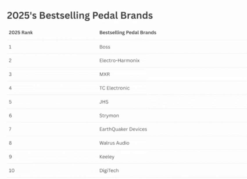Click the JHS brand name
The height and width of the screenshot is (179, 247).
coord(104,102)
